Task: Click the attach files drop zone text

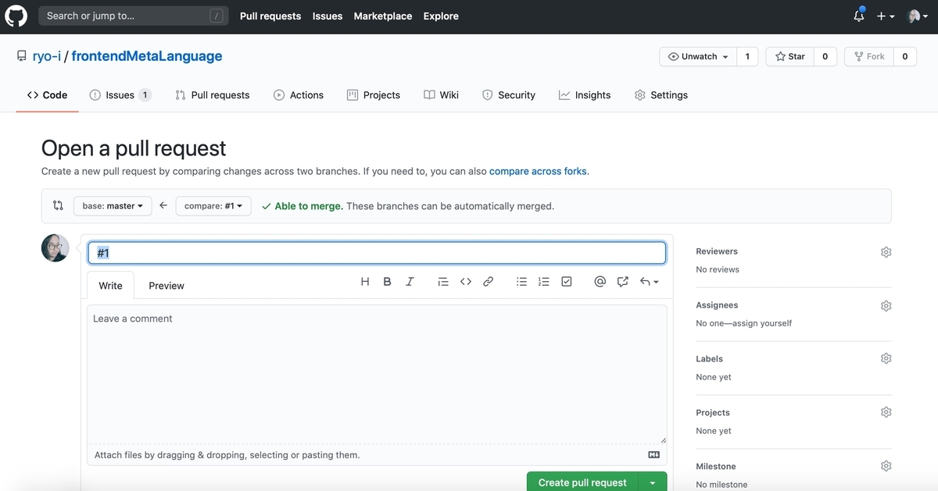Action: coord(227,455)
